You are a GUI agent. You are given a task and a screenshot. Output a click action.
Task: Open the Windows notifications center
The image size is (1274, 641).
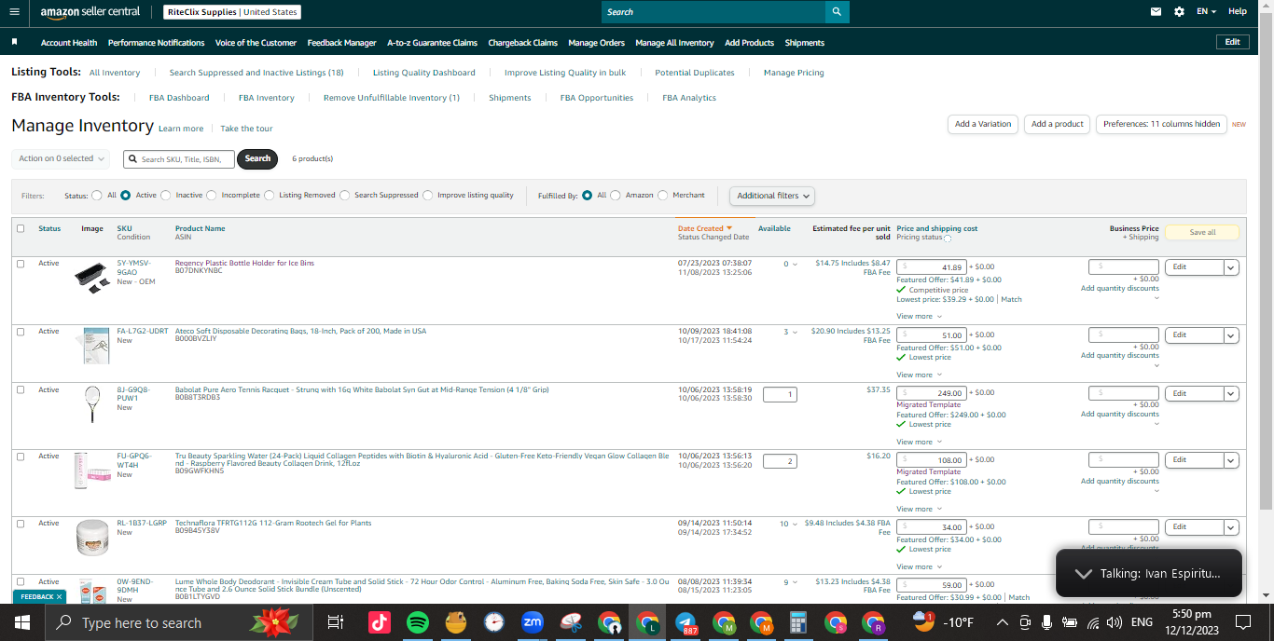click(x=1243, y=622)
